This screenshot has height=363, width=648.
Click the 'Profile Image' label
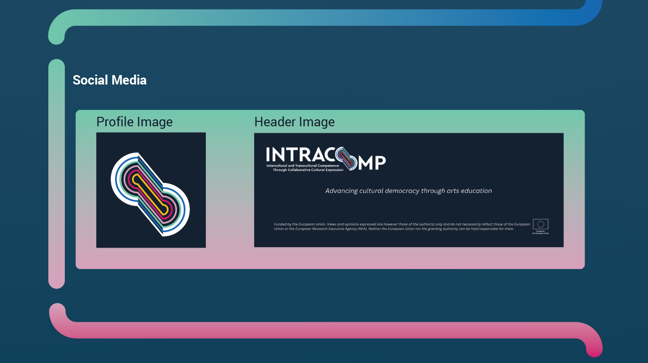coord(135,122)
